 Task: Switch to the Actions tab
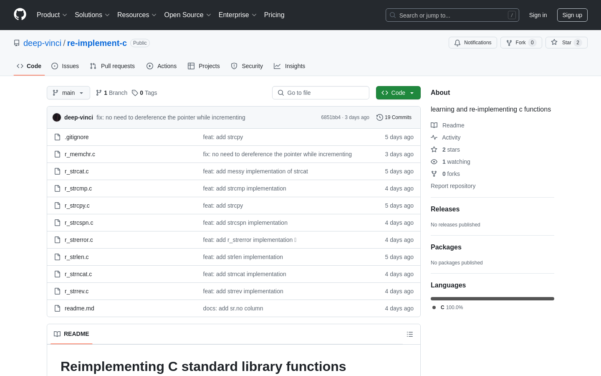point(162,66)
